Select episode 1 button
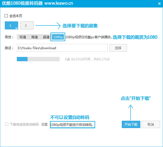The width and height of the screenshot is (163, 147). (11, 26)
